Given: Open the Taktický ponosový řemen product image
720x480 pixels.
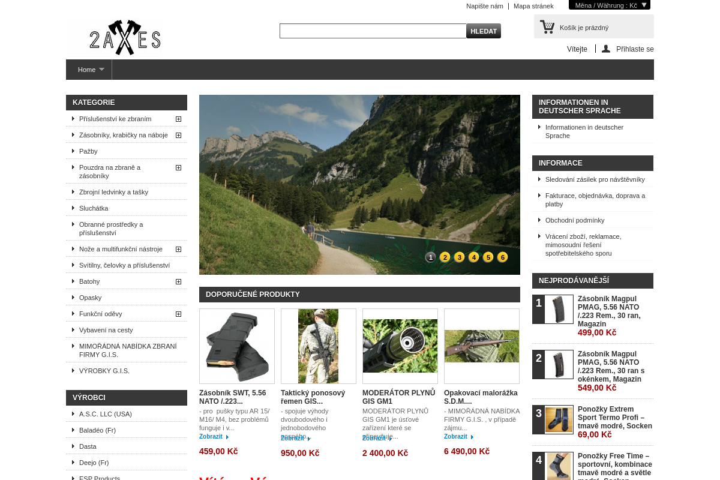Looking at the screenshot, I should 318,346.
